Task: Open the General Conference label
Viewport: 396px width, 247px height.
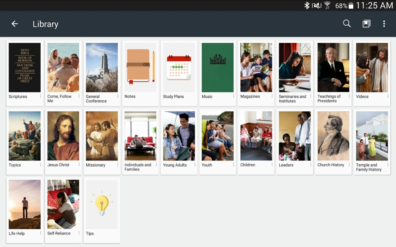Action: pos(96,99)
